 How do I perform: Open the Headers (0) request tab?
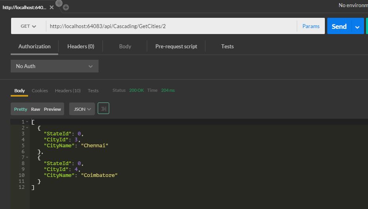[x=81, y=46]
